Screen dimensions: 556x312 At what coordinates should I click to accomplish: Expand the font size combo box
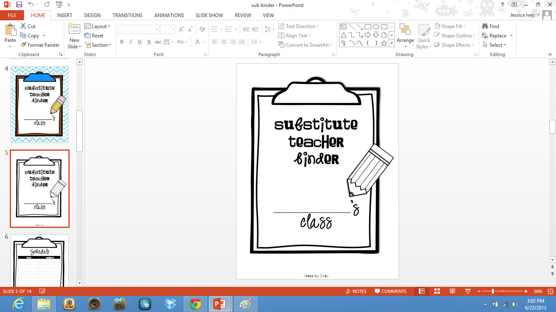(x=173, y=30)
